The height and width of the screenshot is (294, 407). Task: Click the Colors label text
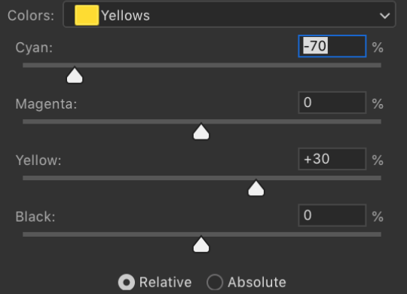[x=31, y=16]
